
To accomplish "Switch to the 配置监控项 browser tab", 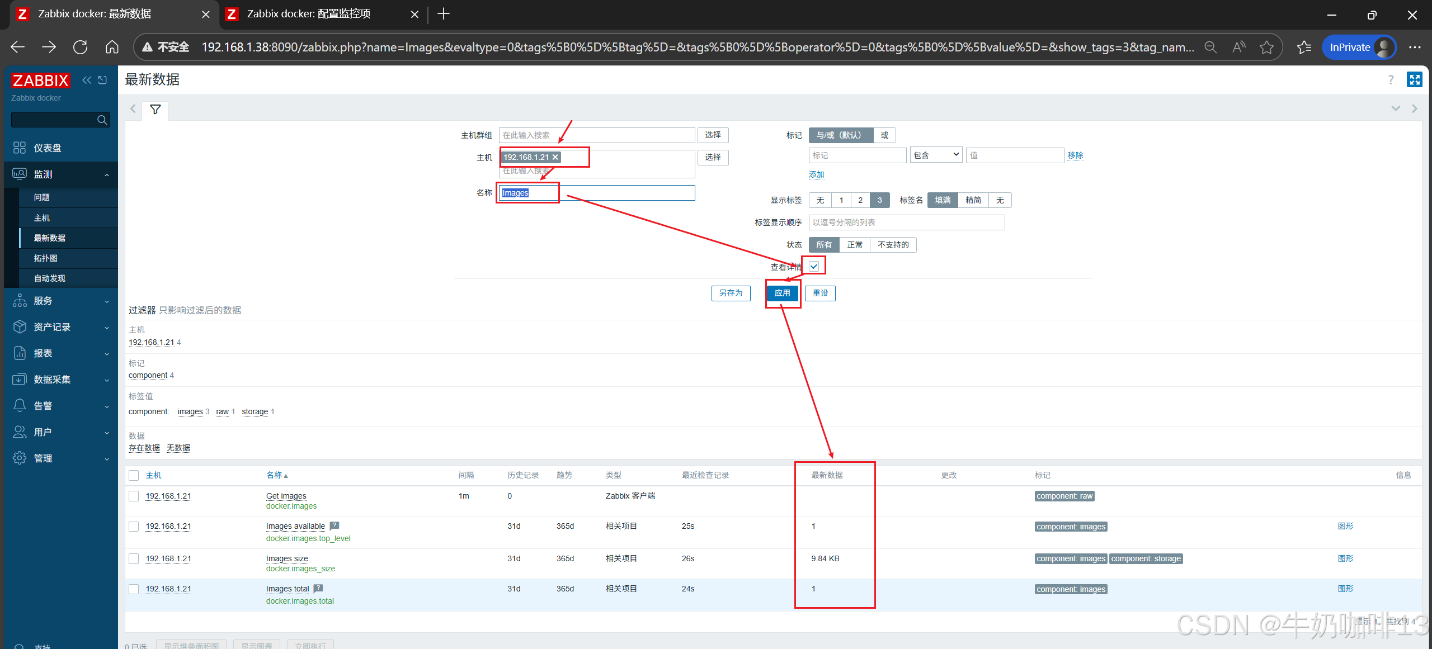I will [309, 14].
